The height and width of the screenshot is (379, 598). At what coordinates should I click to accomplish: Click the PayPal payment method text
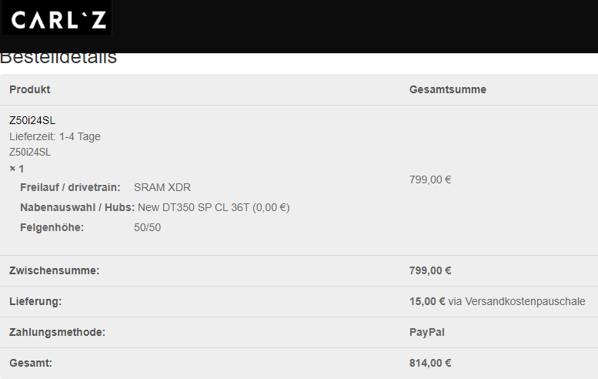[x=427, y=332]
